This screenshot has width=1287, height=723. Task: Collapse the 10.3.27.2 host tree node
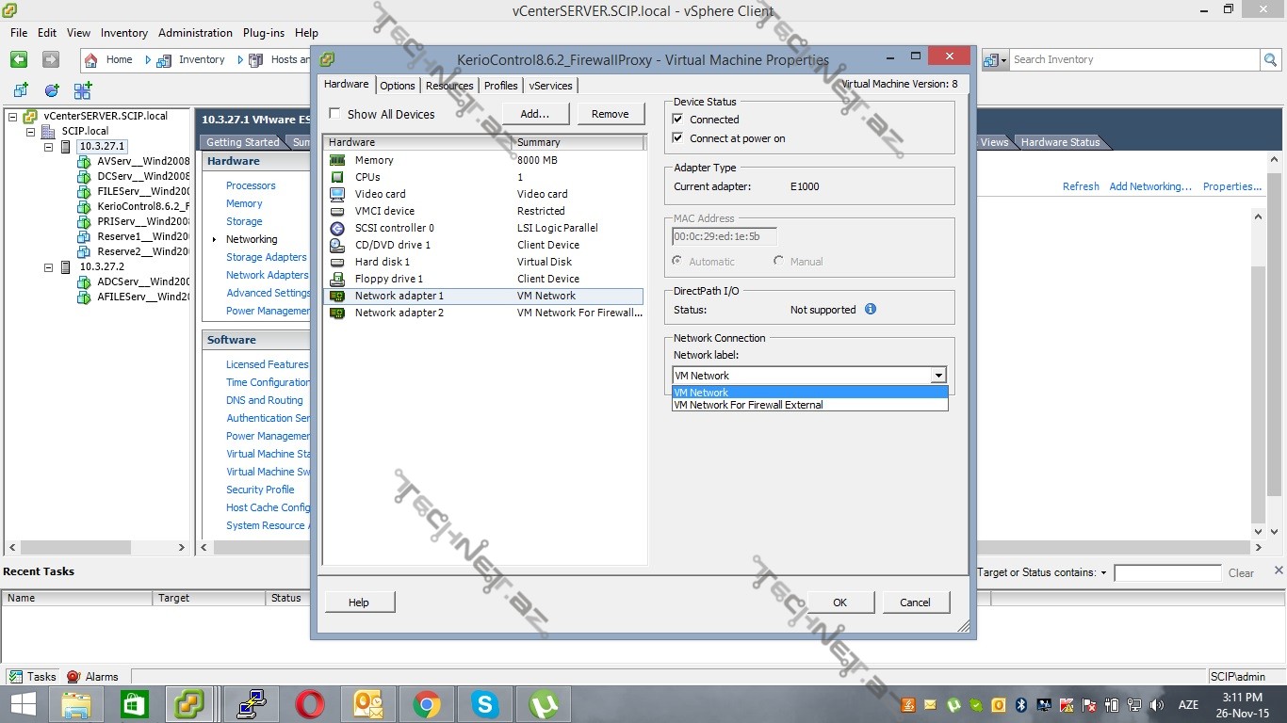point(49,267)
